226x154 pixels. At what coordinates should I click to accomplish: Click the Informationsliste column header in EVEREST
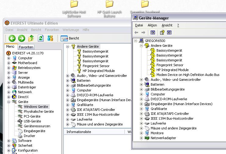94,132
